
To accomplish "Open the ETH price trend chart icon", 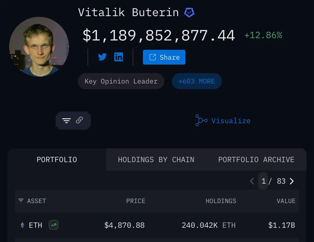I will coord(54,225).
